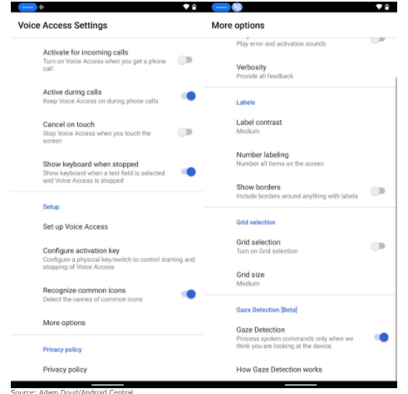Tap the Wi-Fi icon in left status bar

186,7
